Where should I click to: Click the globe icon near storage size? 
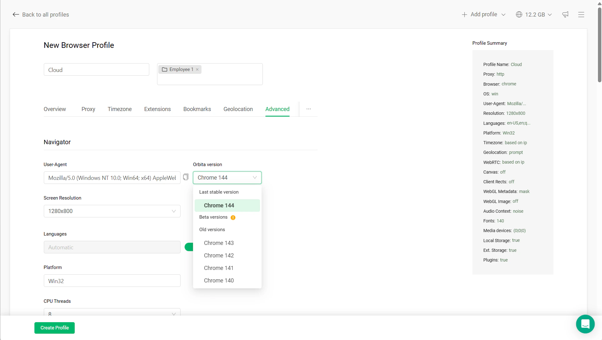click(x=519, y=14)
